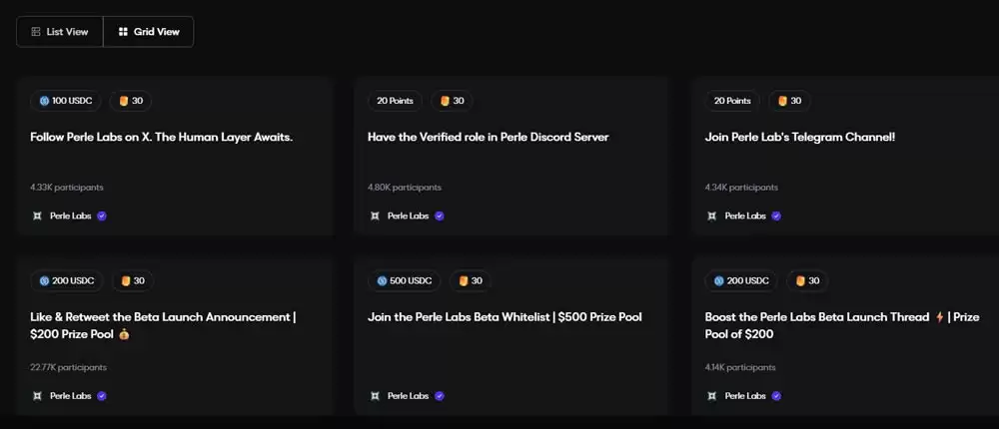Click 22.77K participants count

(x=68, y=367)
